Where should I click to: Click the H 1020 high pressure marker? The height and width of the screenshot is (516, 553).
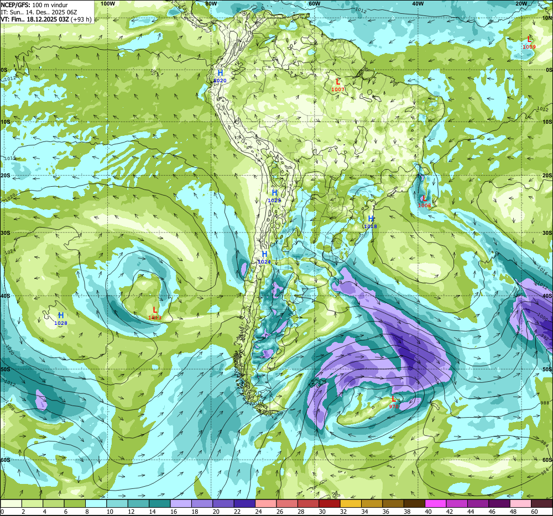220,76
